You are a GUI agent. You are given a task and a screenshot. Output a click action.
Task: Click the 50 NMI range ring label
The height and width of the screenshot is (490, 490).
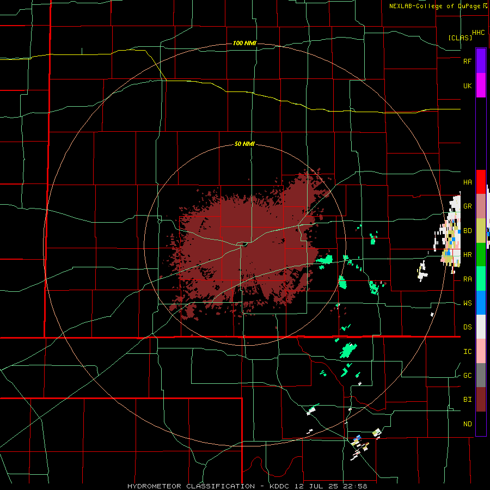pyautogui.click(x=244, y=144)
